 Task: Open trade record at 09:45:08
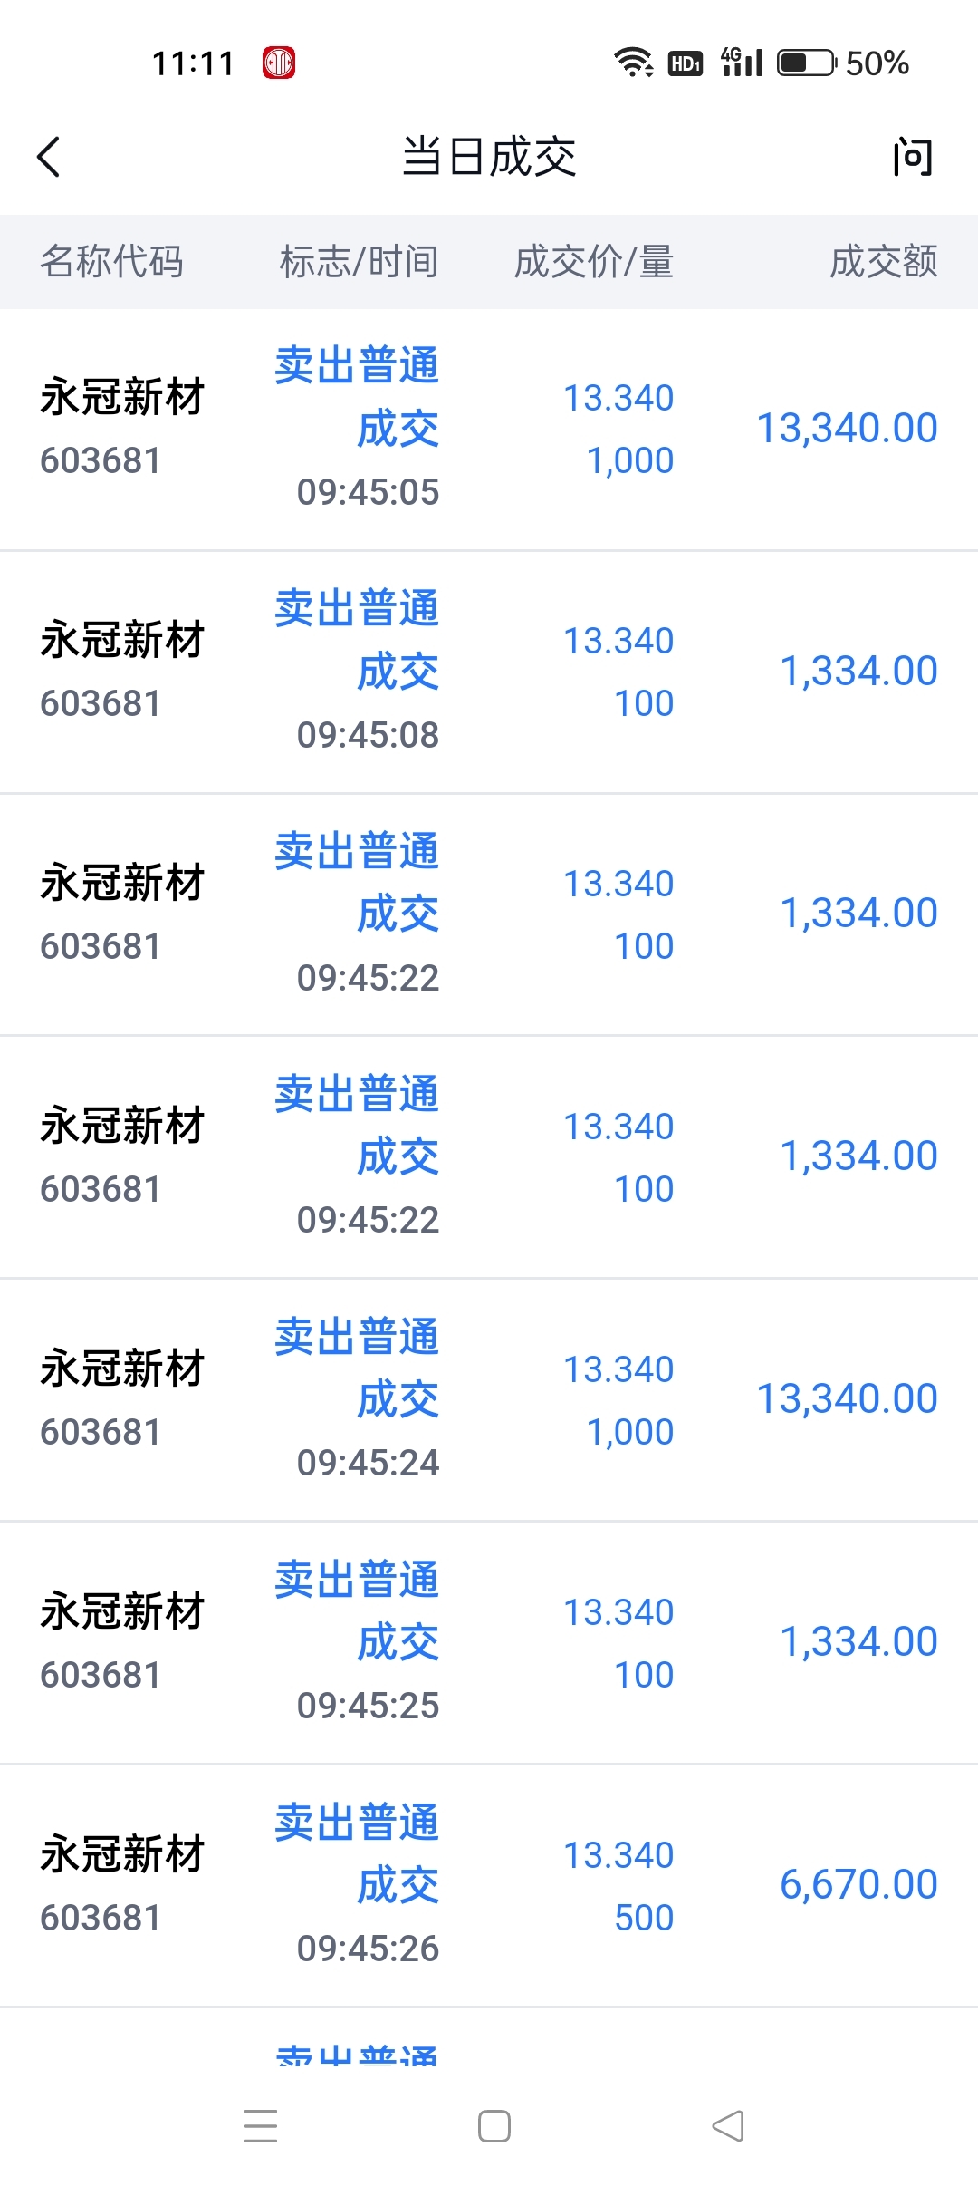point(489,672)
